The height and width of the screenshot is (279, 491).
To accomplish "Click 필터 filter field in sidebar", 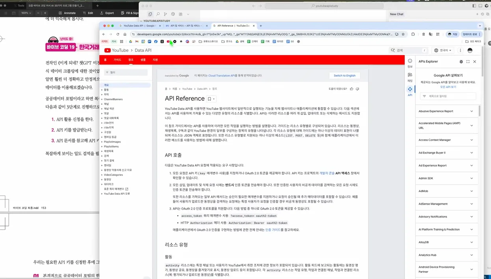I will (x=126, y=72).
